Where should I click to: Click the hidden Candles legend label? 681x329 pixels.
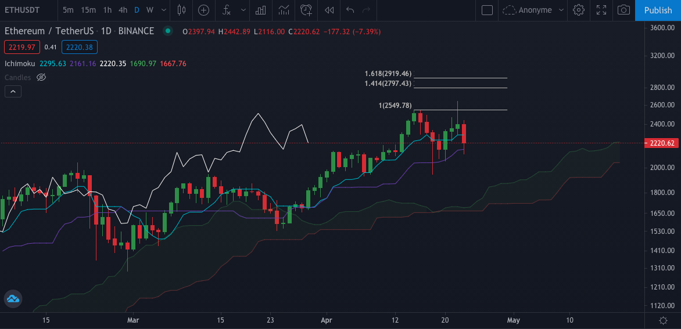18,77
